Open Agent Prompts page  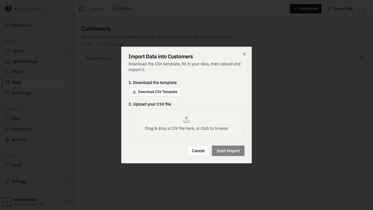pos(37,61)
